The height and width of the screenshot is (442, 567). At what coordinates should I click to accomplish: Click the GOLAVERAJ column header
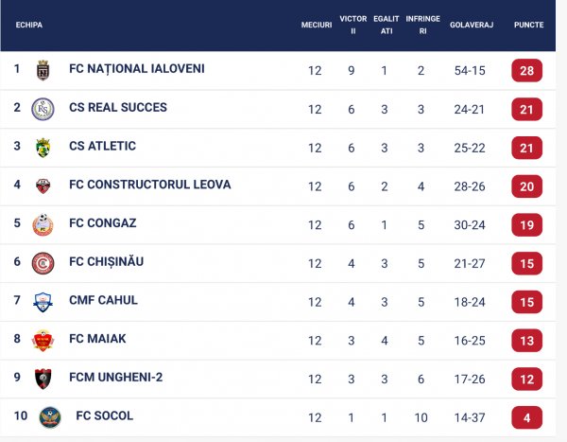(472, 25)
